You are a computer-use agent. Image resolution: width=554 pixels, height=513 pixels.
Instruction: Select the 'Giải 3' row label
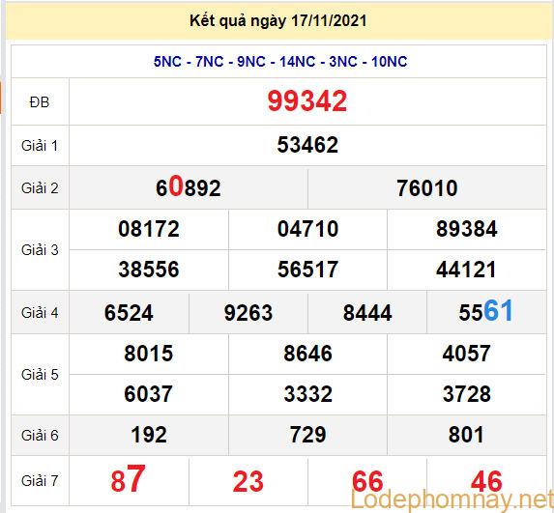coord(40,250)
